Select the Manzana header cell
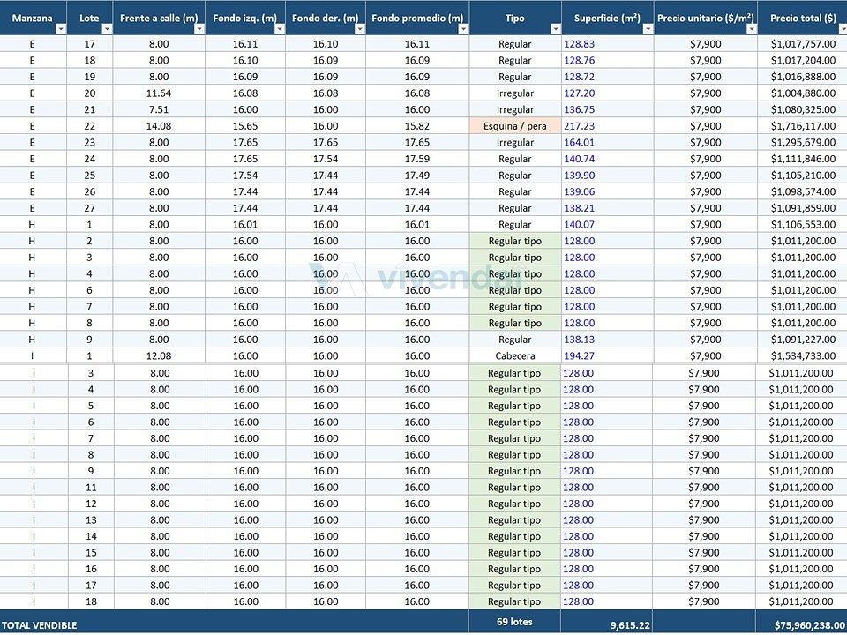The height and width of the screenshot is (635, 847). pos(33,18)
